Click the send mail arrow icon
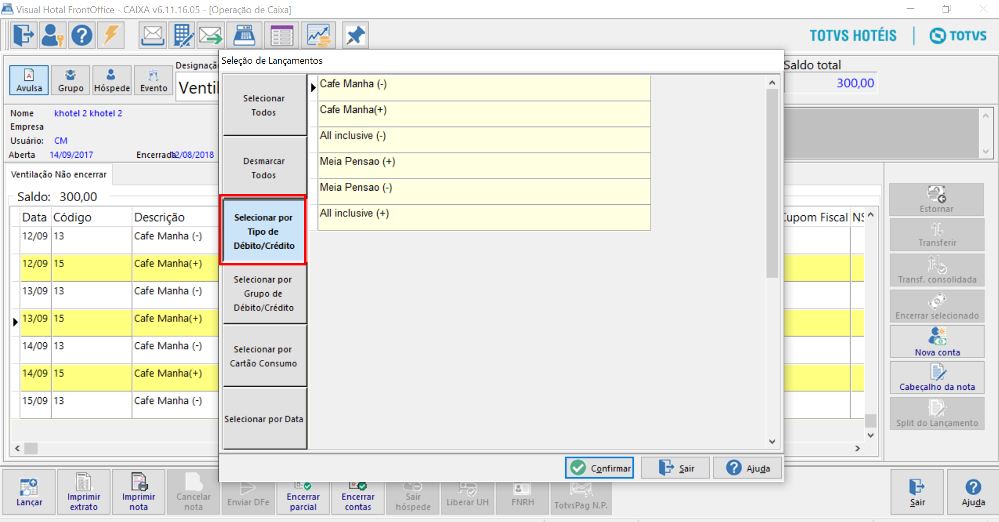999x522 pixels. 211,36
